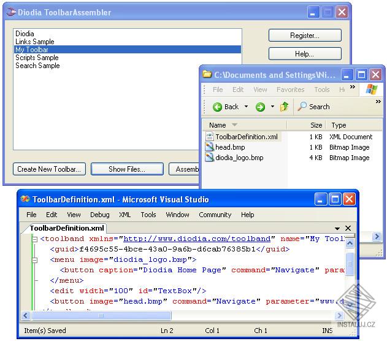Open File menu in Explorer window

[218, 90]
